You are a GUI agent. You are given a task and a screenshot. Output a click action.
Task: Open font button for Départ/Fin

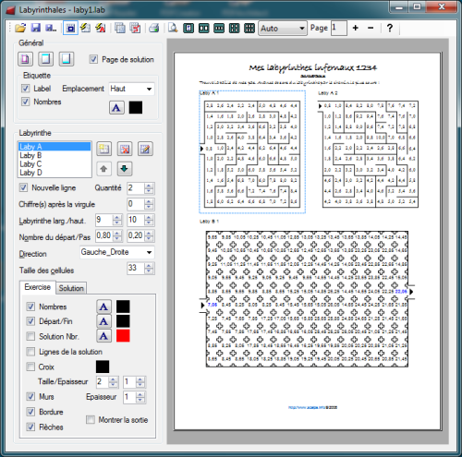coord(103,321)
